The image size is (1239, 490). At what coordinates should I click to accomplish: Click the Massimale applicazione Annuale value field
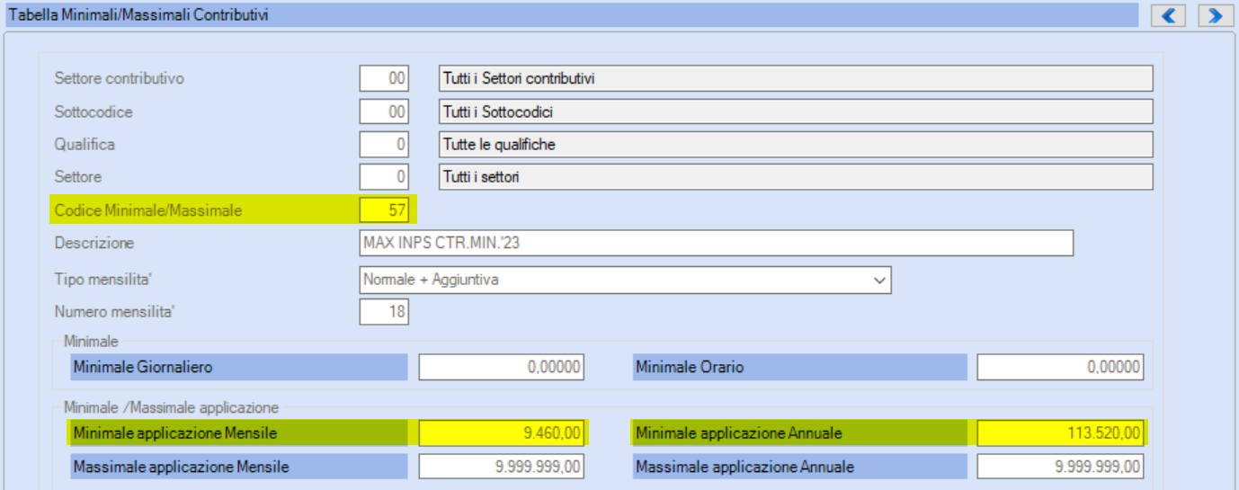tap(1061, 467)
